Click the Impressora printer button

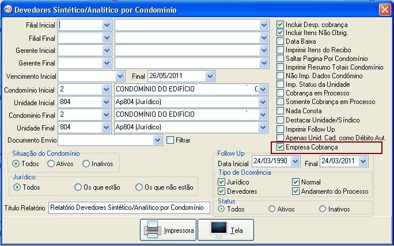pos(169,230)
